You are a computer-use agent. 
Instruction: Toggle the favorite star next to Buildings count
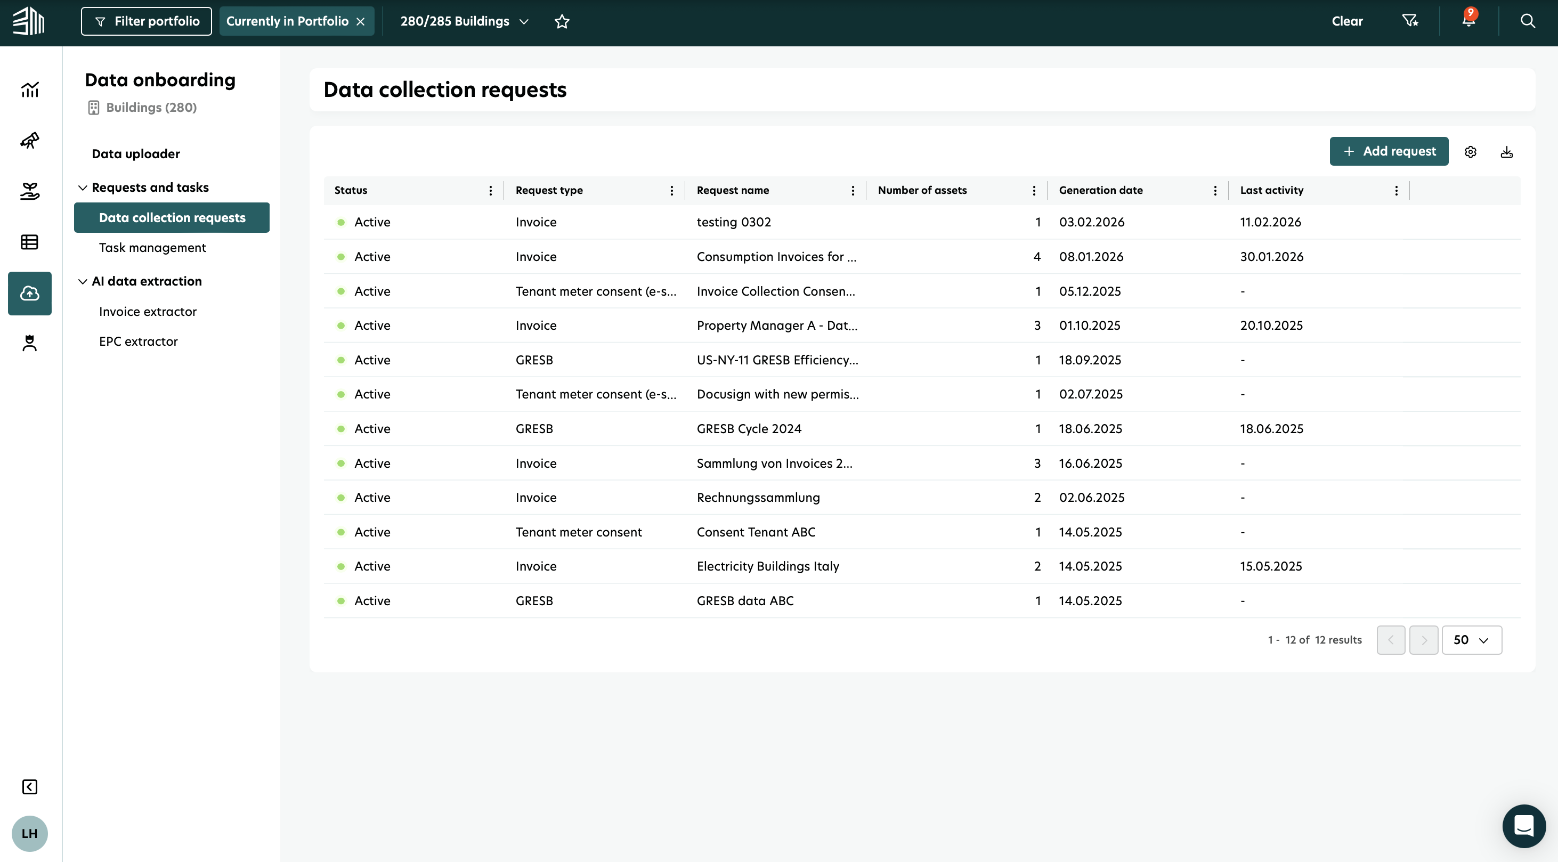(562, 21)
